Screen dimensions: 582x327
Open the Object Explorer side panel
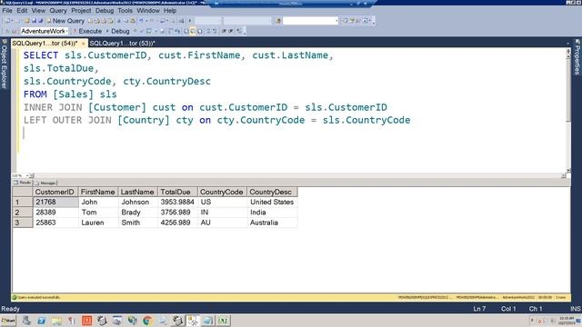(5, 64)
